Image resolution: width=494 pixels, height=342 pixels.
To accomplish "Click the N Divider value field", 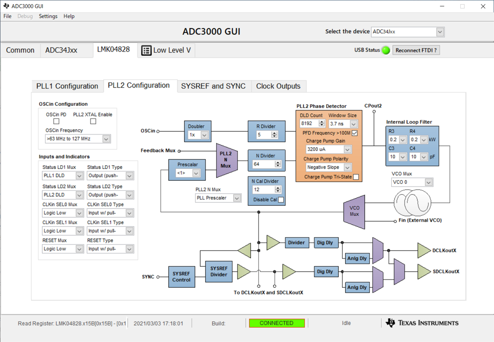I will (263, 164).
